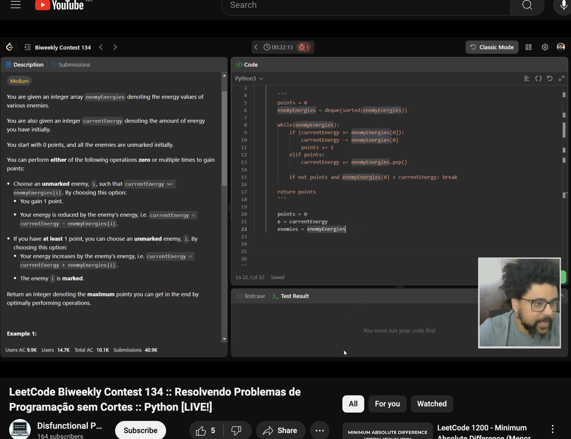Screen dimensions: 571x439
Task: Open the red bug penalty indicator
Action: coord(303,47)
